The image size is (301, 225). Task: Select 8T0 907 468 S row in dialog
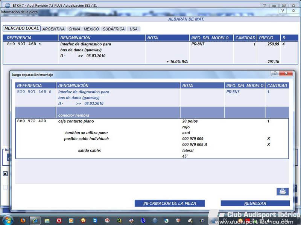point(152,97)
